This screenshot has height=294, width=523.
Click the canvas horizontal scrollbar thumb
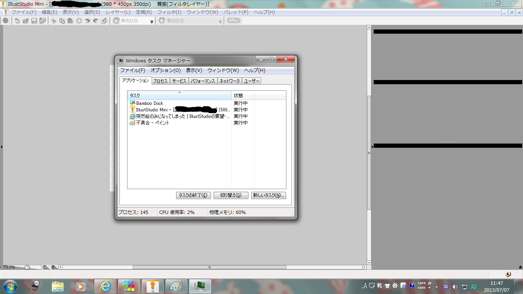pos(209,267)
